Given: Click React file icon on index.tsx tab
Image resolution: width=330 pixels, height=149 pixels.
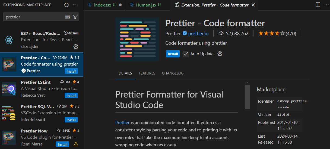Looking at the screenshot, I should pyautogui.click(x=90, y=5).
